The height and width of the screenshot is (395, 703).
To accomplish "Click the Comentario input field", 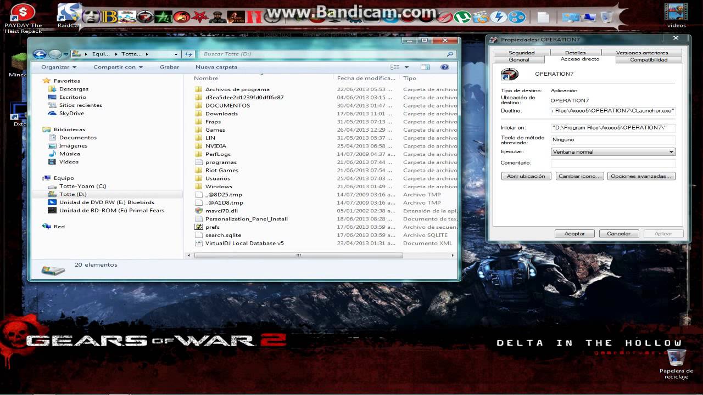I will [613, 163].
